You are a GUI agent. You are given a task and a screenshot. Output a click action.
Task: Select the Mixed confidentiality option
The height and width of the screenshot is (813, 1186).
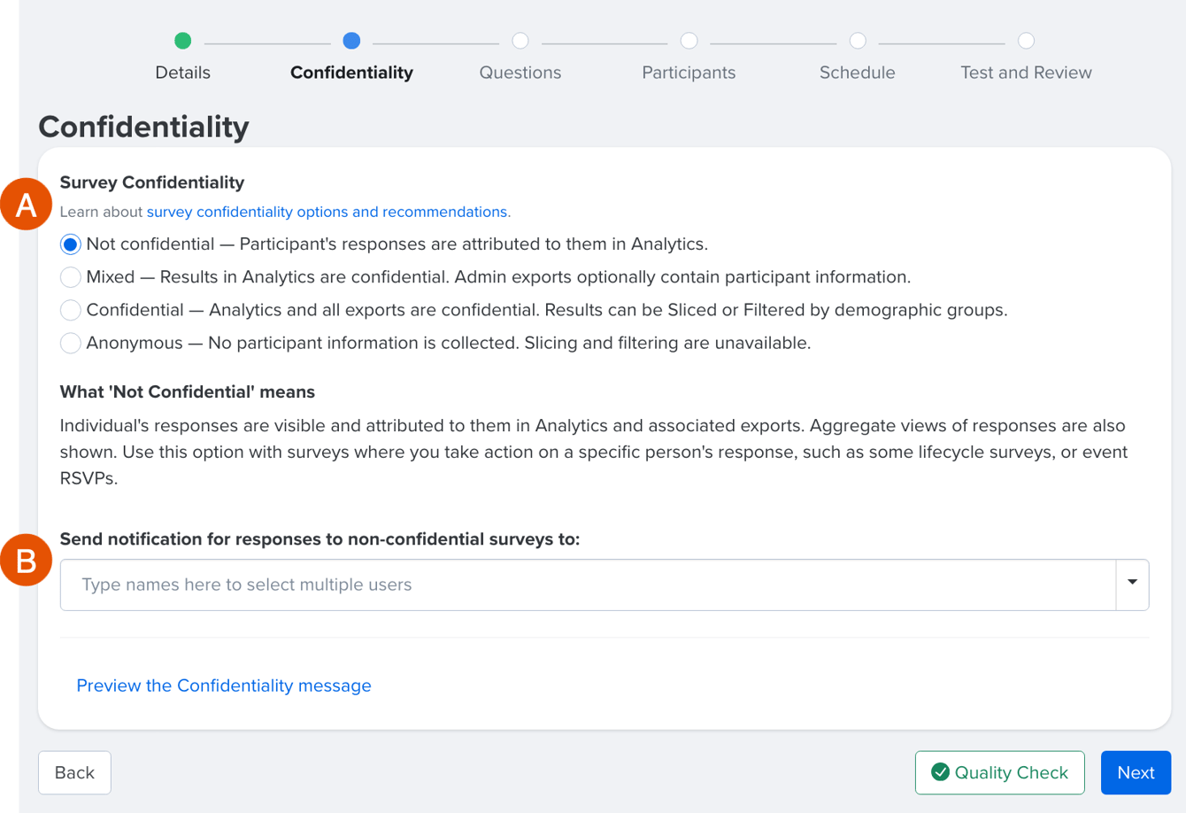coord(70,276)
